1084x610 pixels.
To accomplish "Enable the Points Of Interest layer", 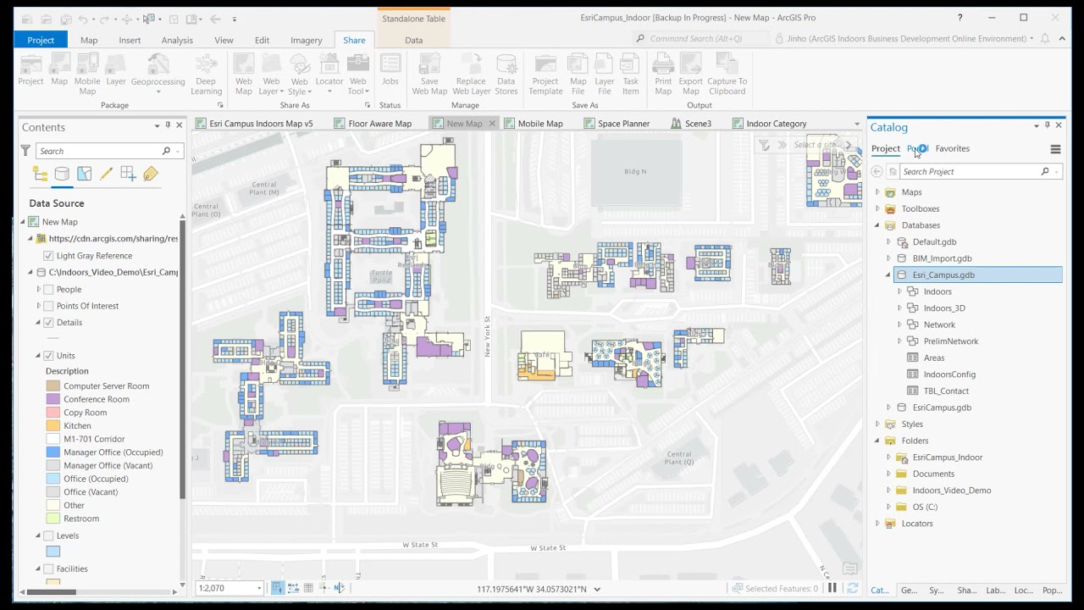I will pos(48,306).
